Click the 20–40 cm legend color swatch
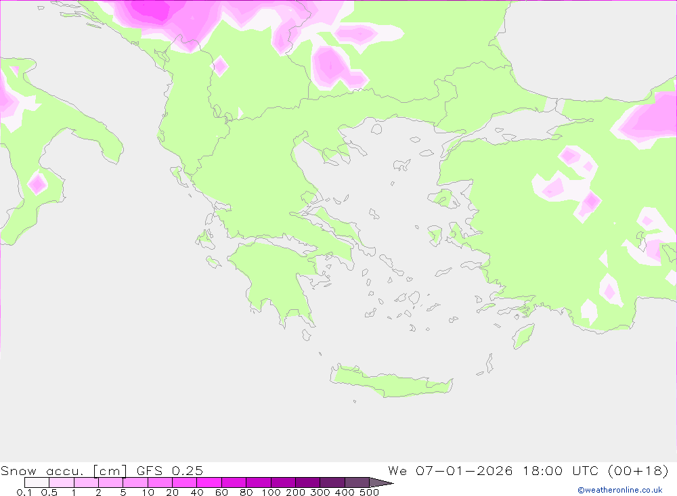 click(185, 482)
